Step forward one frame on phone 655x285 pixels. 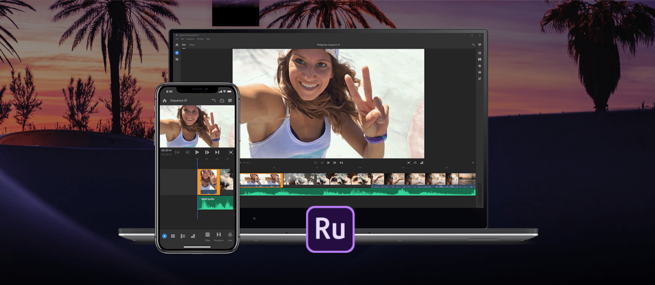(207, 152)
